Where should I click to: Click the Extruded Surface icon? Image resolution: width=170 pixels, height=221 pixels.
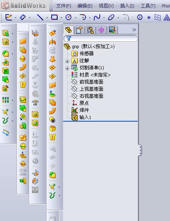[x=52, y=33]
